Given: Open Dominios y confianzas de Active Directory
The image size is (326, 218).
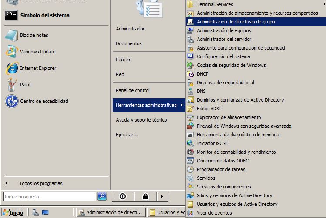Looking at the screenshot, I should pos(256,100).
